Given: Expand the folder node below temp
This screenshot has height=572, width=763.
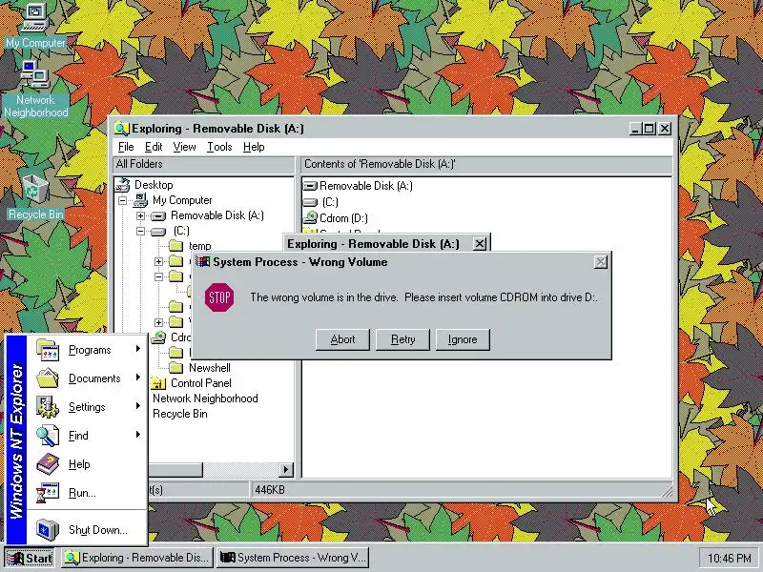Looking at the screenshot, I should tap(158, 261).
